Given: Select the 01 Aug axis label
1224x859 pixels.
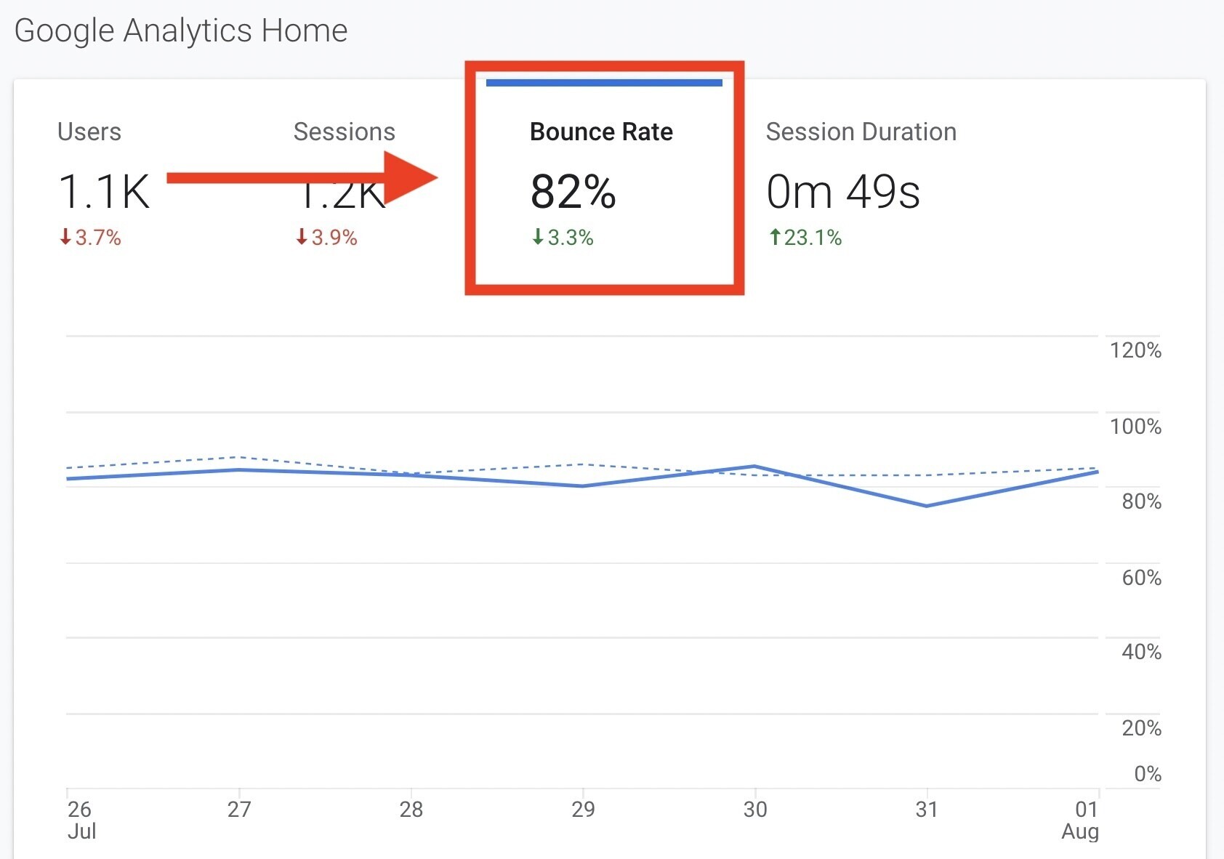Looking at the screenshot, I should tap(1082, 821).
